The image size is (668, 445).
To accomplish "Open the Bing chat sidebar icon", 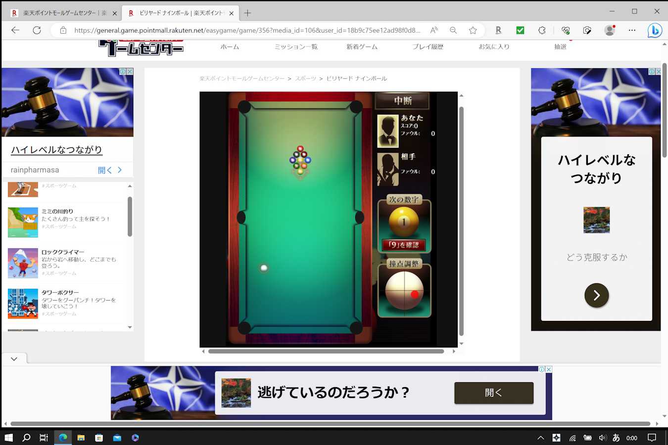I will [654, 30].
